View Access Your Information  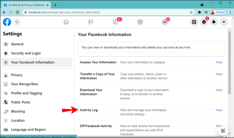coord(219,62)
